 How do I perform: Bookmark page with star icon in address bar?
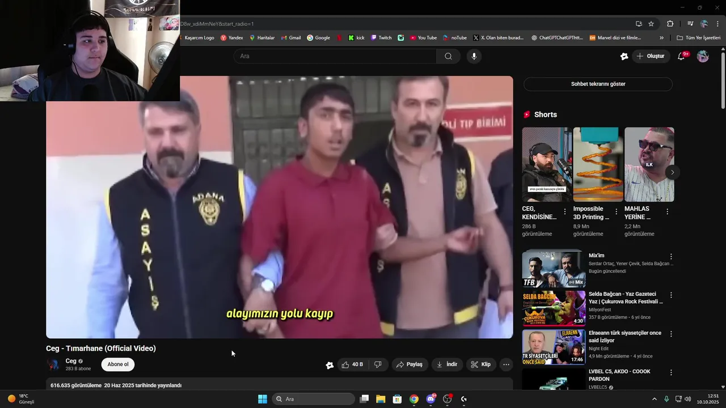(x=651, y=24)
